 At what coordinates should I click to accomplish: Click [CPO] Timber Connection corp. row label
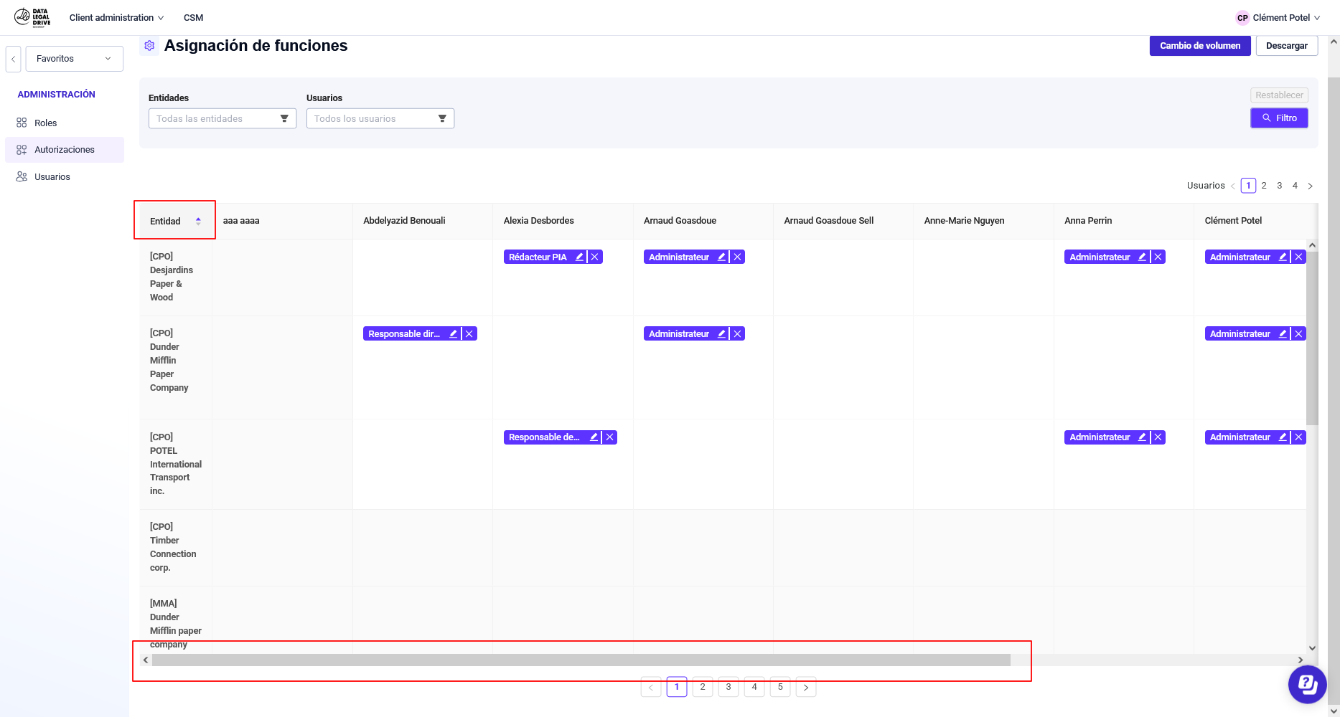coord(173,547)
